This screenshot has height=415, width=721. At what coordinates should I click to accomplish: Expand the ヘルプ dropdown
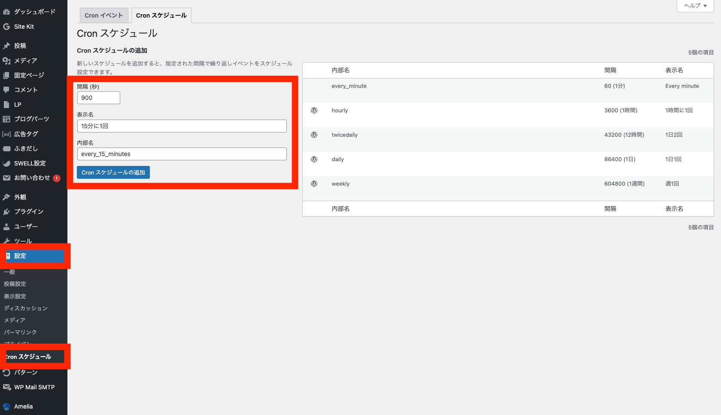click(x=695, y=6)
